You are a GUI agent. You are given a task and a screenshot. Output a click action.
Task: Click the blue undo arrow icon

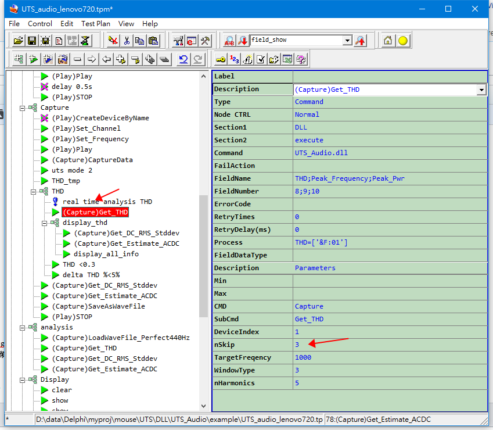point(183,59)
